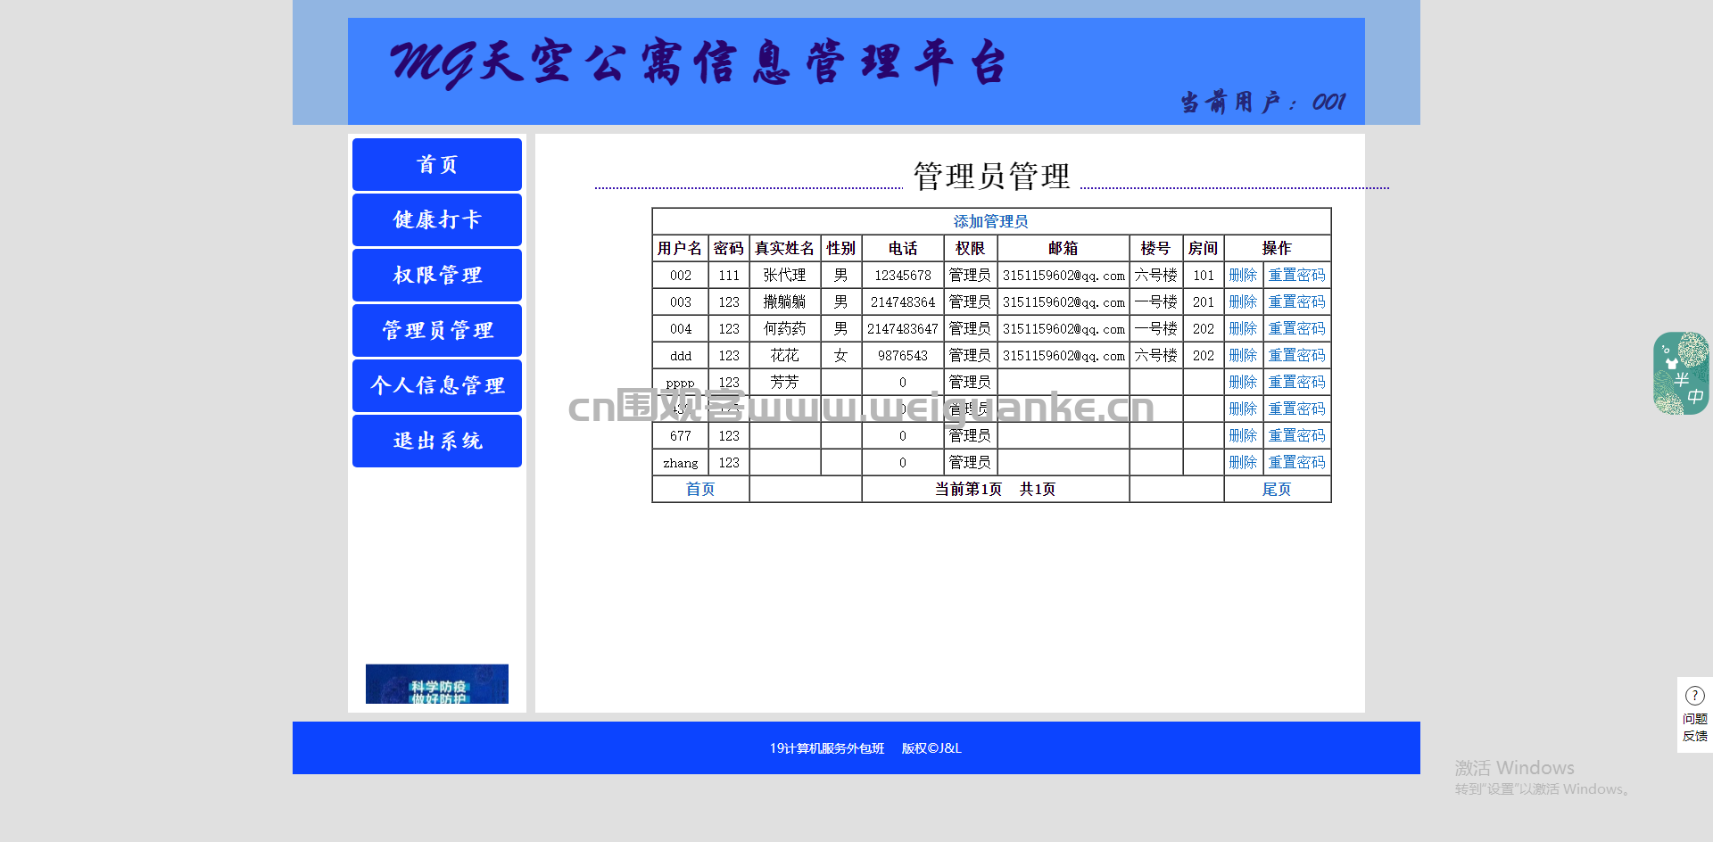Delete the pppp user row

point(1243,382)
